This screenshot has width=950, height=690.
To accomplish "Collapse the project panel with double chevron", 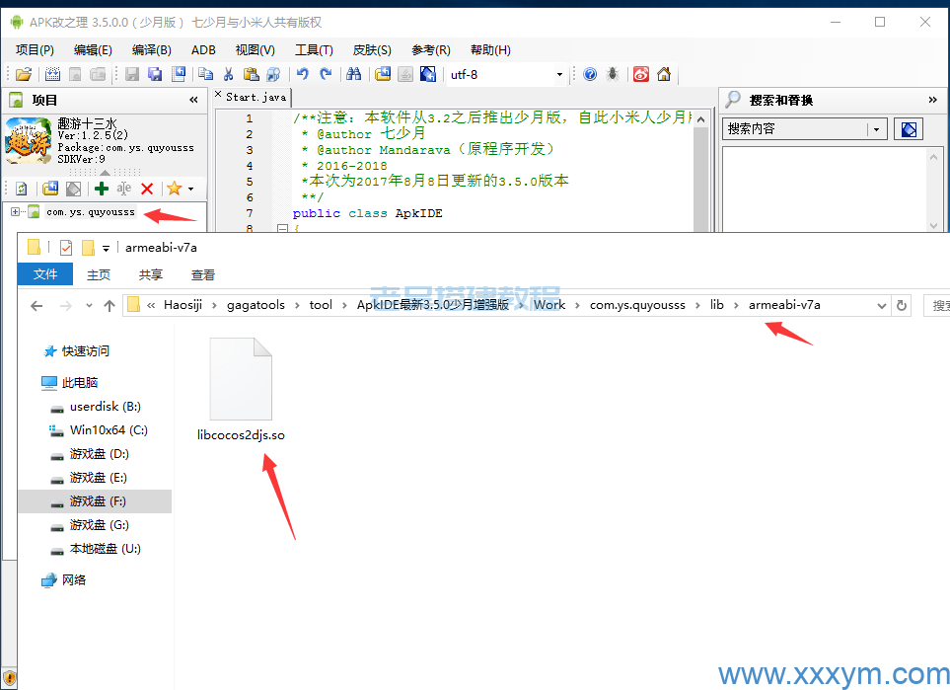I will click(x=193, y=100).
